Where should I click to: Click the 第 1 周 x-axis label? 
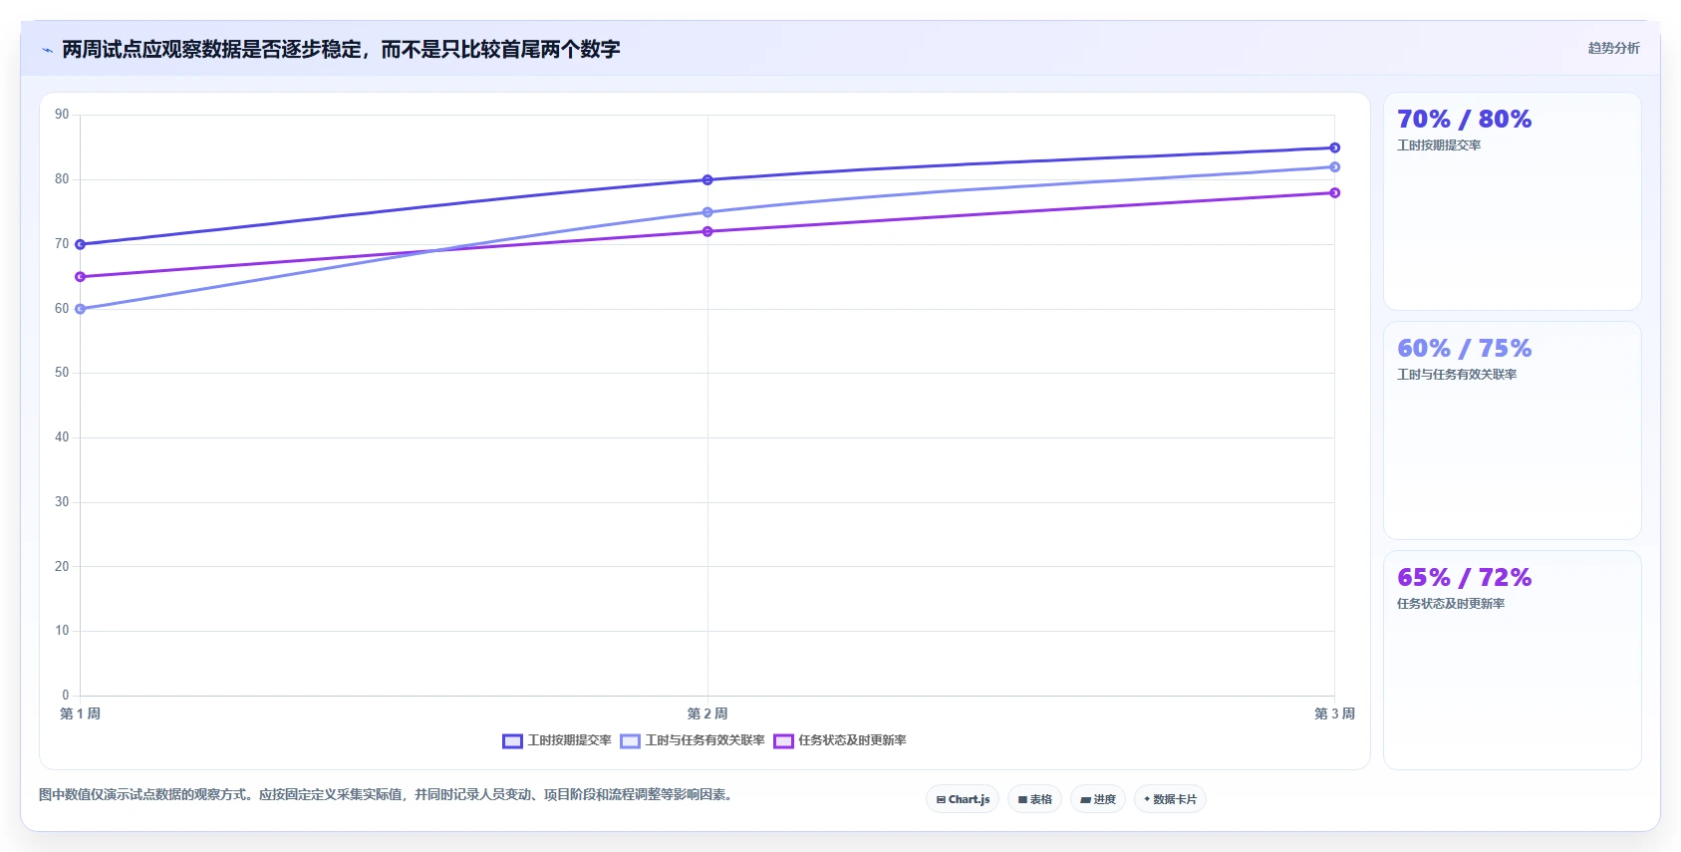[80, 713]
